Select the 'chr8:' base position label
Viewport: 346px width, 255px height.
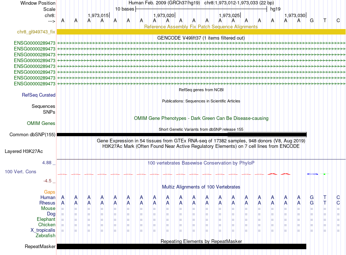50,15
